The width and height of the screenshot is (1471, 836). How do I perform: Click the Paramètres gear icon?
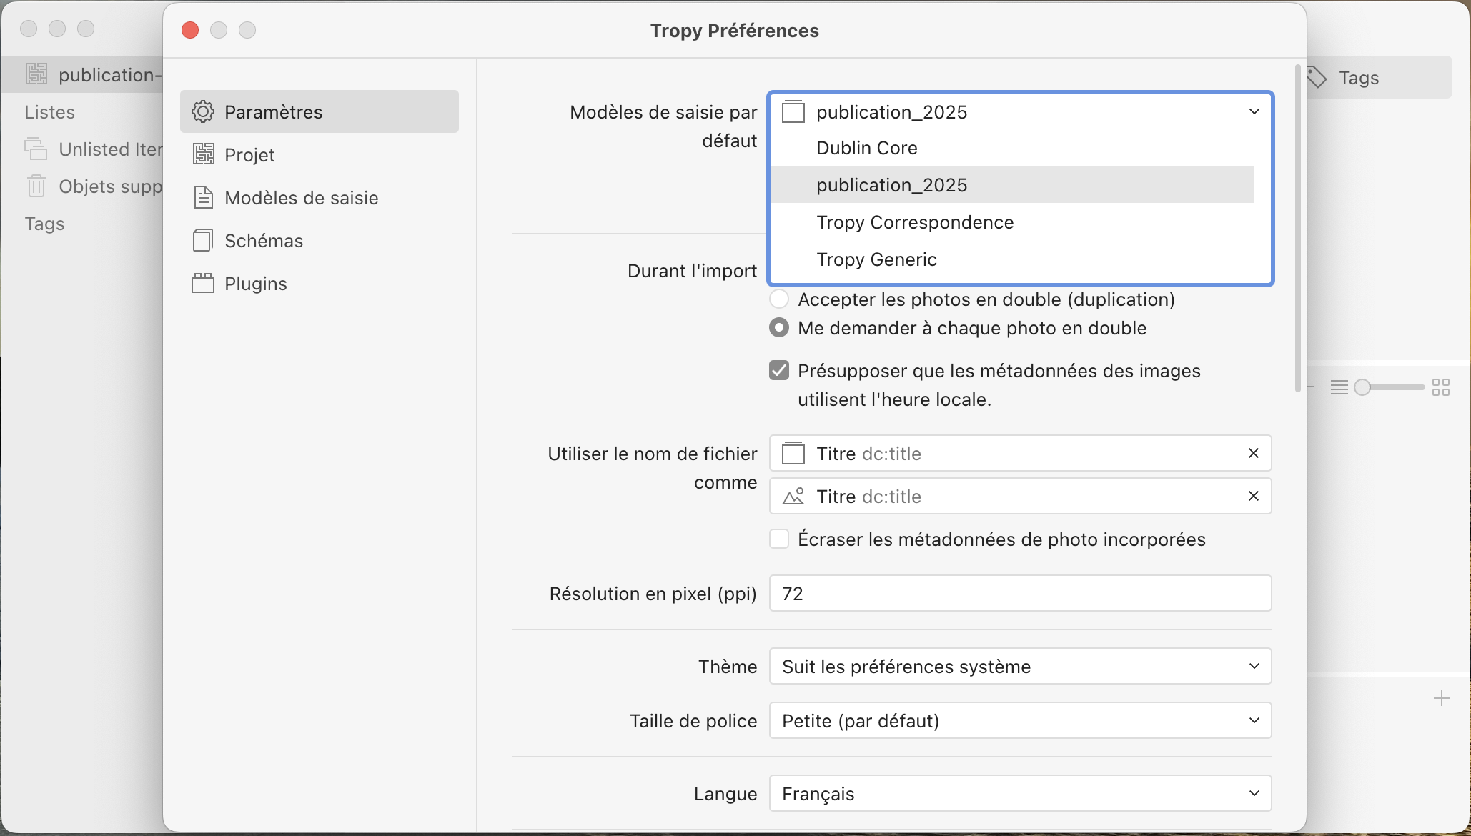tap(203, 111)
